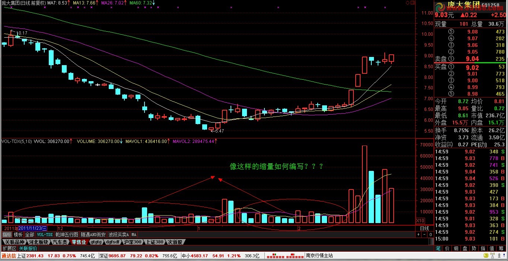
Task: Select the 随遇AND而安 indicator tab
Action: [93, 235]
